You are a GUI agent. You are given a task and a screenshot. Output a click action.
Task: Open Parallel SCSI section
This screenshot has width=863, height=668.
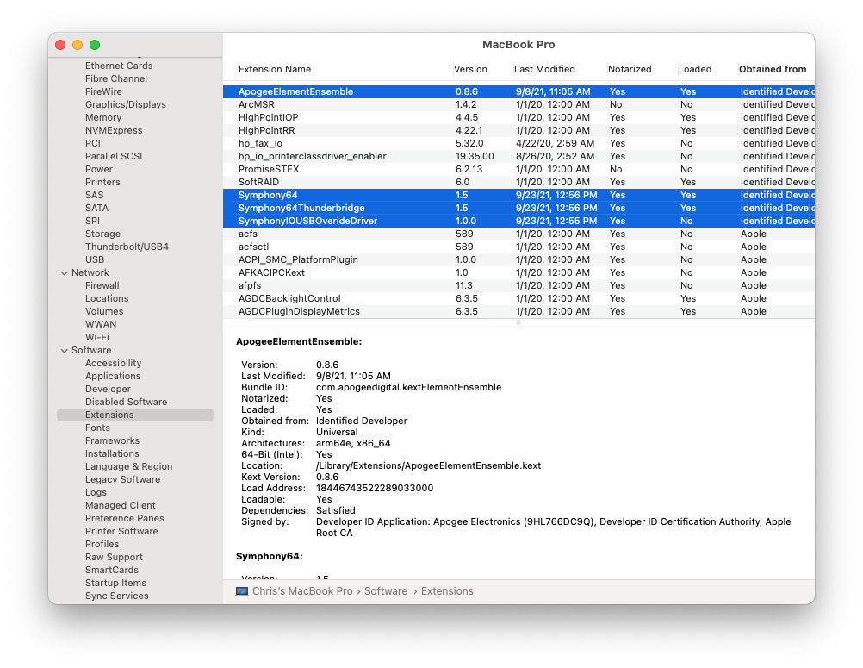point(114,156)
